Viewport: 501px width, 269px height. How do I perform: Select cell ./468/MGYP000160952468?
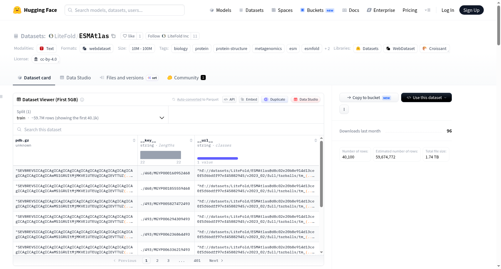(x=166, y=173)
